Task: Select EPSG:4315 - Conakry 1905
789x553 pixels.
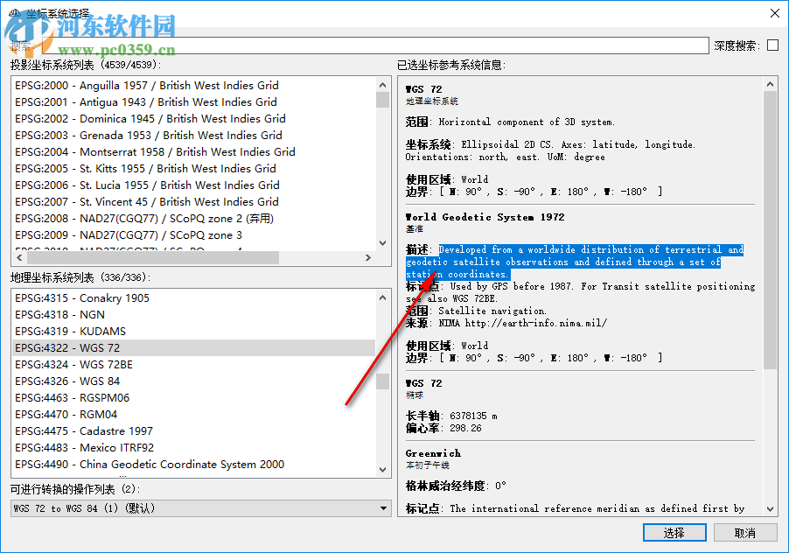Action: click(193, 297)
